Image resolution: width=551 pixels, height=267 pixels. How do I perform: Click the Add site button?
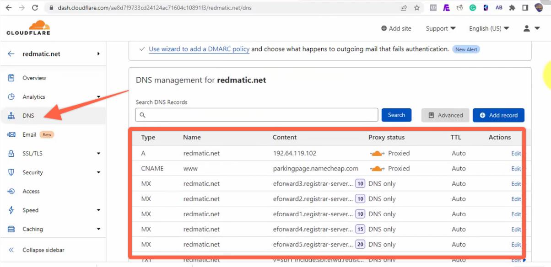point(396,28)
